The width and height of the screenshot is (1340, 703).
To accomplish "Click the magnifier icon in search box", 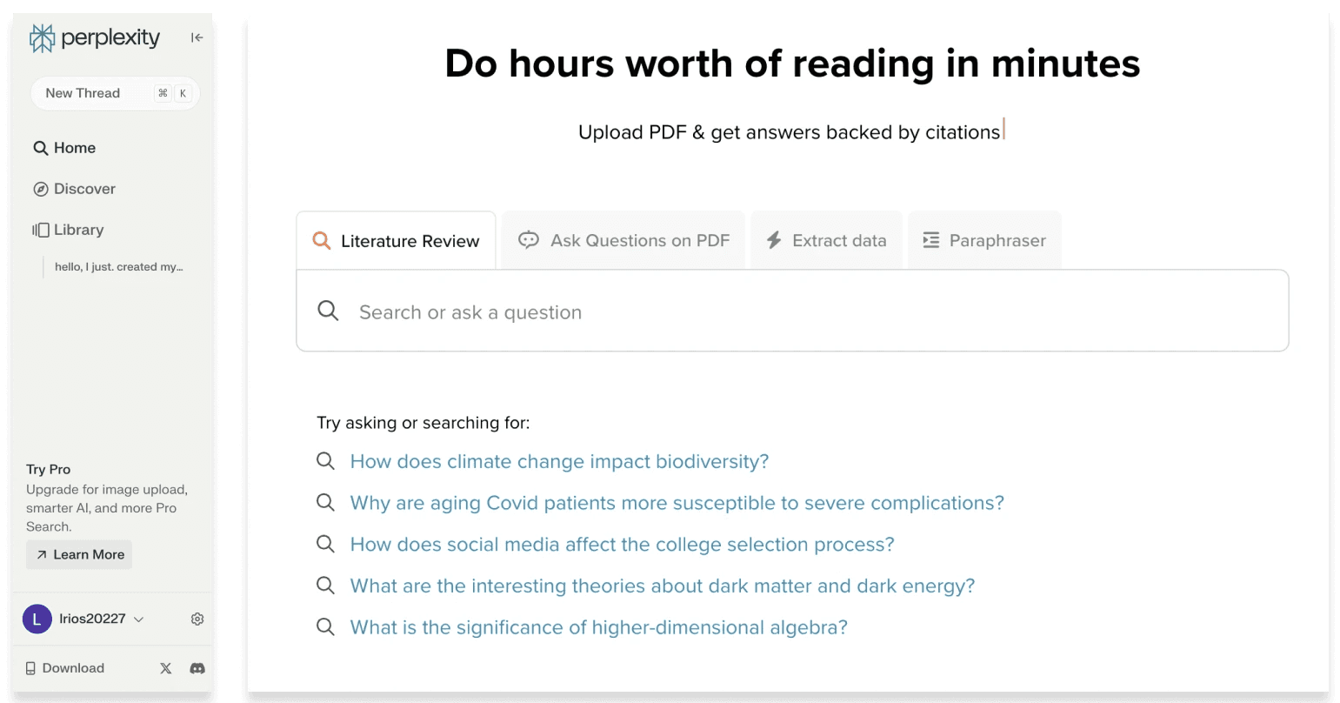I will [x=328, y=311].
